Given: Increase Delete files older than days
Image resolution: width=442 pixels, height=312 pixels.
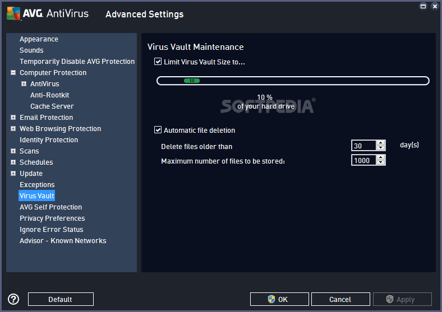Looking at the screenshot, I should [x=380, y=143].
